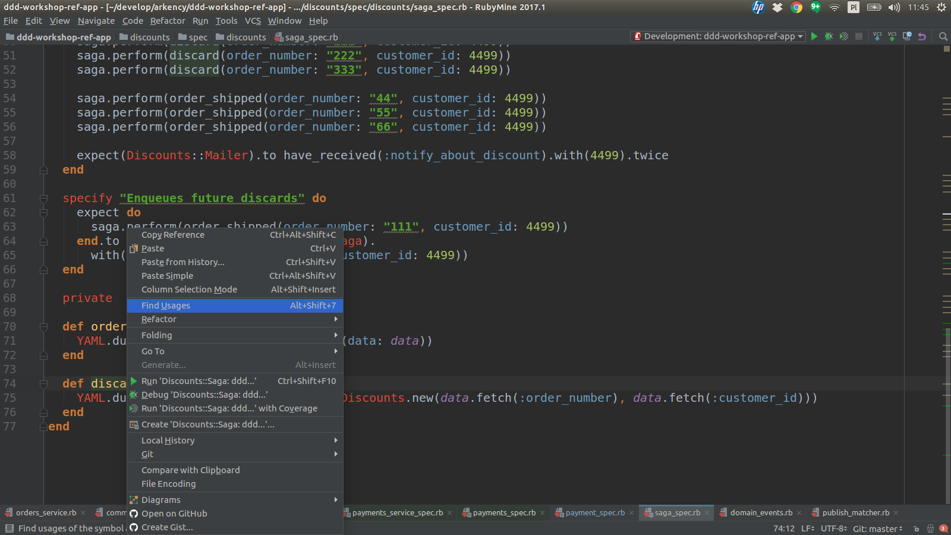951x535 pixels.
Task: Switch to the payments_spec.rb tab
Action: [503, 512]
